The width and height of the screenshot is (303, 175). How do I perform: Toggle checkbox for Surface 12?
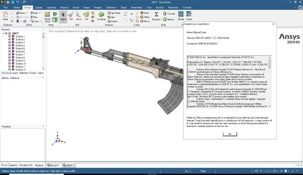tap(10, 69)
